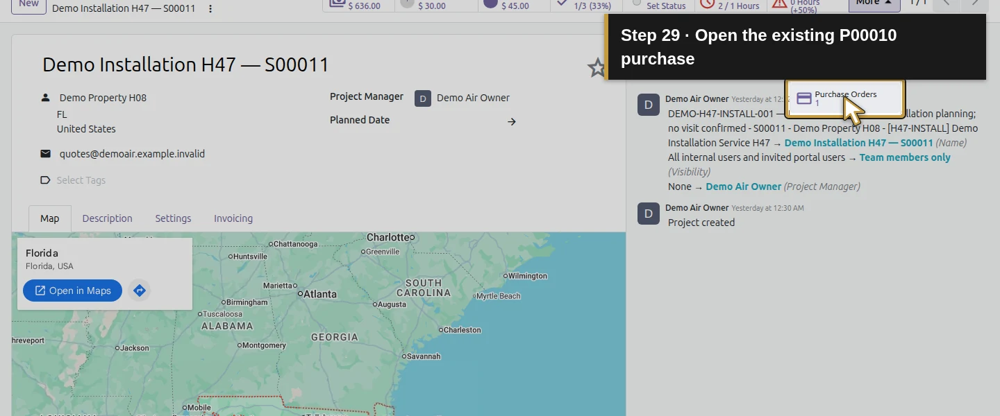
Task: Open the kebab menu beside the breadcrumb
Action: click(210, 8)
